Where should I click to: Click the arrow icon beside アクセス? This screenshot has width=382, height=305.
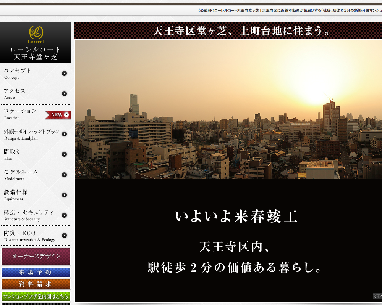click(x=64, y=94)
